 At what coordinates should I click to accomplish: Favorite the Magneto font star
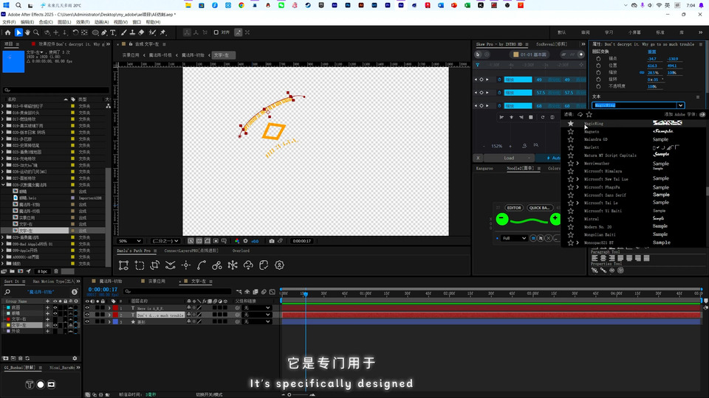point(571,132)
